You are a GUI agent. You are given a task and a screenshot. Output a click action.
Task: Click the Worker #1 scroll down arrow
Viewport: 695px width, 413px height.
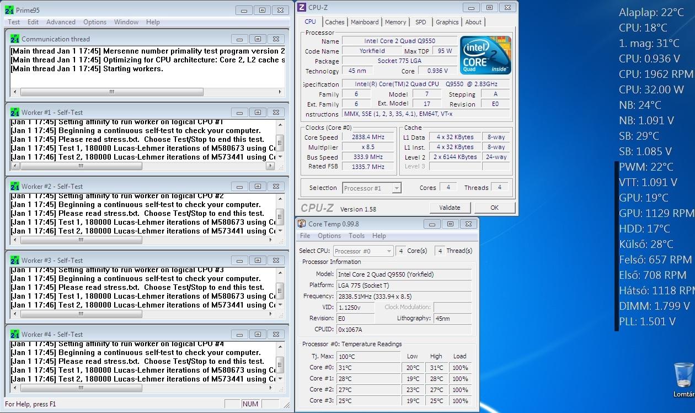pos(280,157)
